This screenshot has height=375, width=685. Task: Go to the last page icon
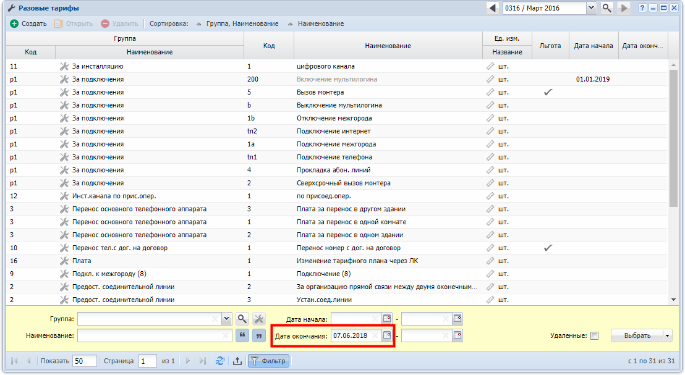pos(202,361)
